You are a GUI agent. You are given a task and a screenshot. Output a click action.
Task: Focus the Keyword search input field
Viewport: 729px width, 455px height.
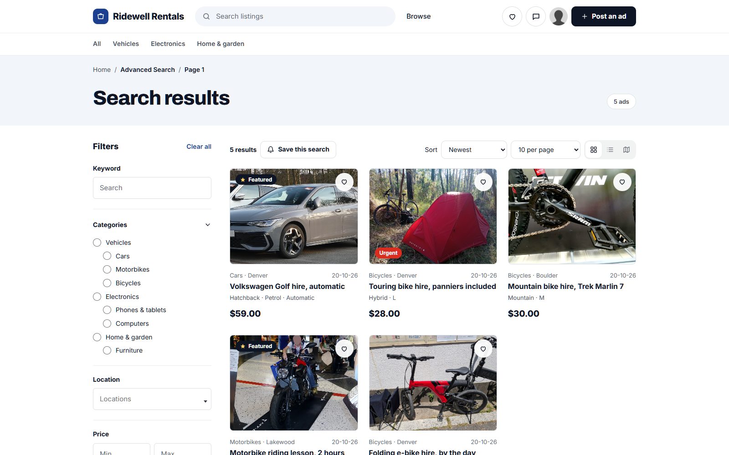(152, 188)
